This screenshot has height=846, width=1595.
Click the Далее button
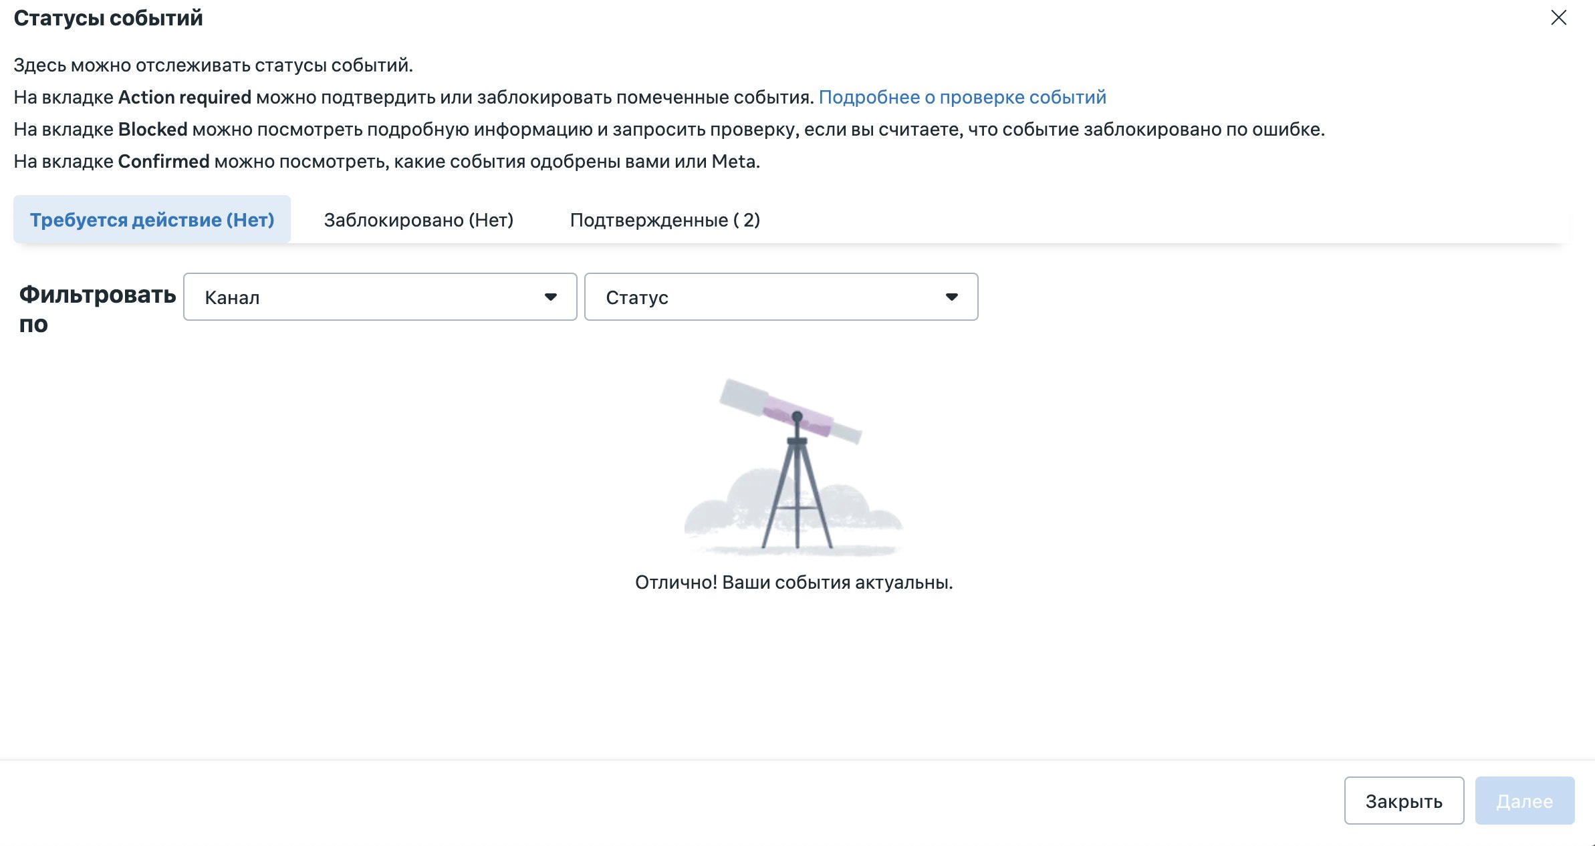coord(1524,801)
